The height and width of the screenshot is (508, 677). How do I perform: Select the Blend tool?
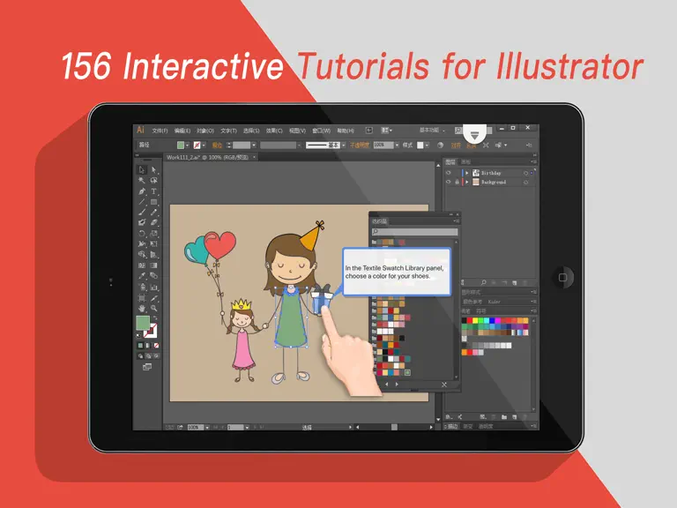153,275
